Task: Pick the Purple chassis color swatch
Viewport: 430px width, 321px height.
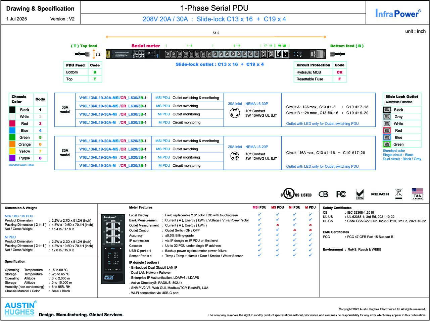Action: pos(12,158)
